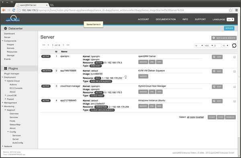Click the REMOVE button
This screenshot has width=241, height=158.
[x=230, y=117]
